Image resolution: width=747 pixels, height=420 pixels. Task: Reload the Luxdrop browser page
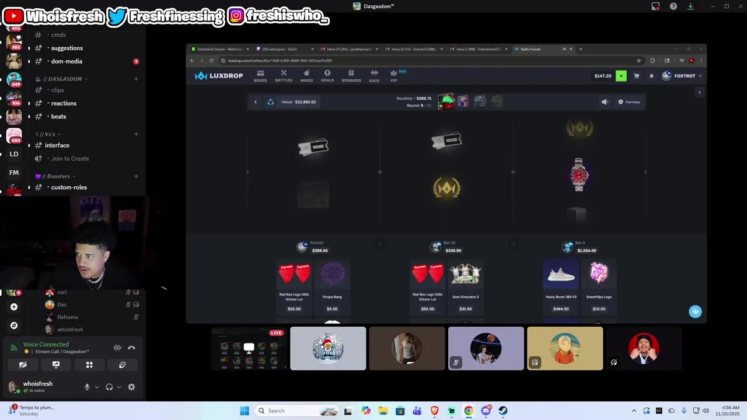click(x=211, y=61)
